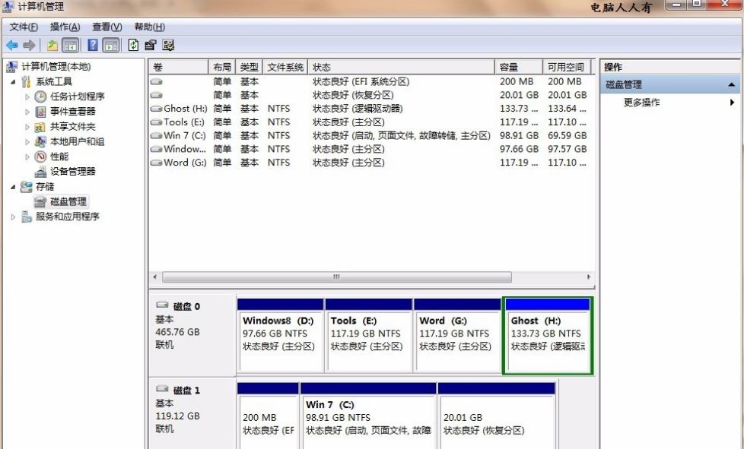This screenshot has width=744, height=449.
Task: Click the Up one level folder icon
Action: tap(52, 46)
